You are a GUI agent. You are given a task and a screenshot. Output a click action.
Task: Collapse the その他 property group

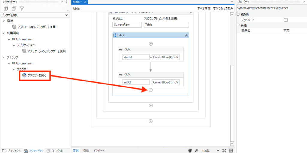click(x=238, y=14)
